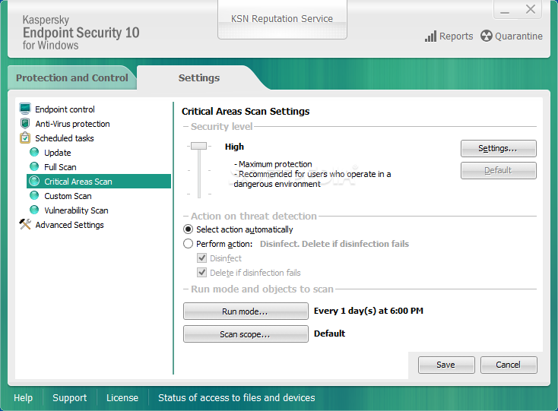Viewport: 558px width, 411px height.
Task: Click the security level slider handle
Action: [199, 146]
